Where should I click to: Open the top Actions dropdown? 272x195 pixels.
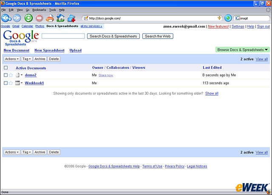pyautogui.click(x=12, y=59)
